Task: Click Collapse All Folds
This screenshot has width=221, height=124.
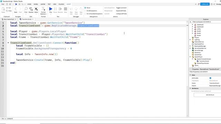Action: click(121, 14)
